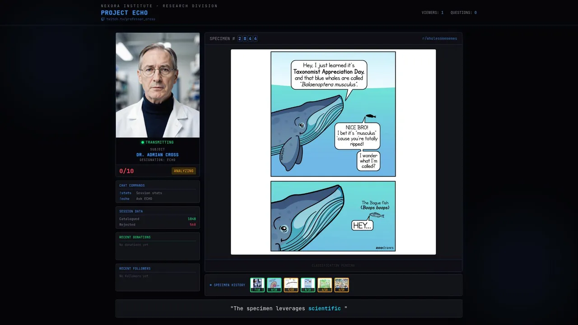Viewport: 578px width, 325px height.
Task: Click the !stats chat command
Action: pos(125,193)
